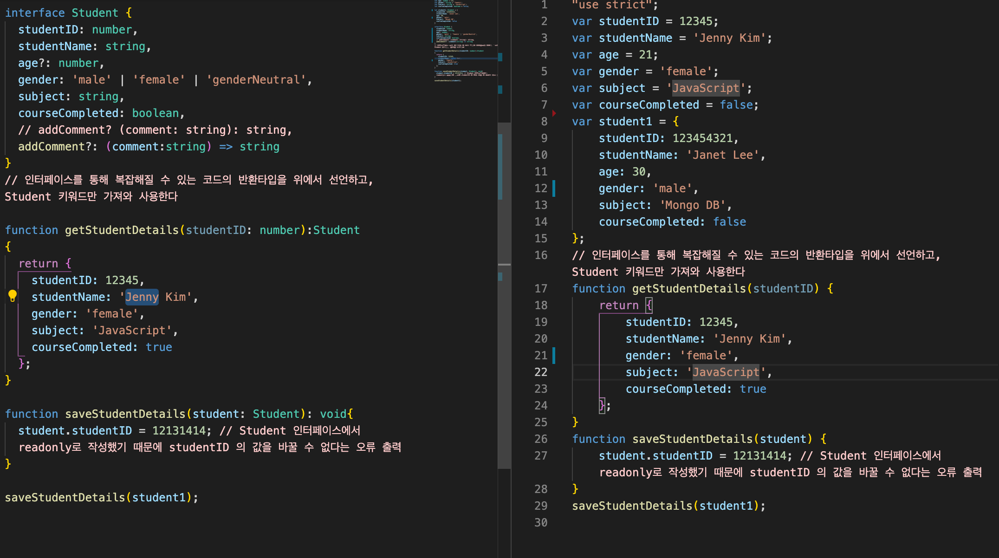Click the commented addComment line in the interface
The image size is (999, 558).
tap(155, 130)
